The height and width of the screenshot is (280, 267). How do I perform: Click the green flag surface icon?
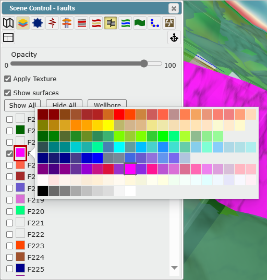pos(140,23)
